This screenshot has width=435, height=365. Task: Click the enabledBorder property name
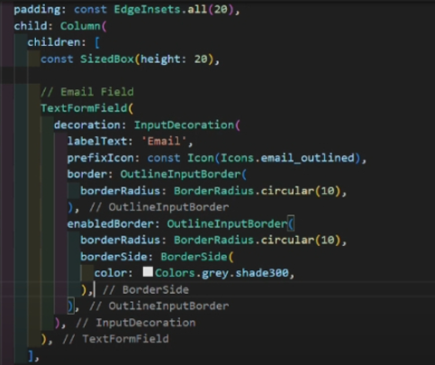tap(110, 224)
